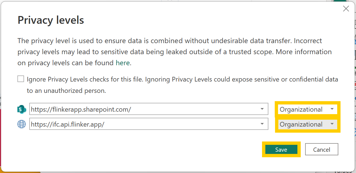Screen dimensions: 356x173
Task: Click the SharePoint data source icon
Action: [x=22, y=109]
